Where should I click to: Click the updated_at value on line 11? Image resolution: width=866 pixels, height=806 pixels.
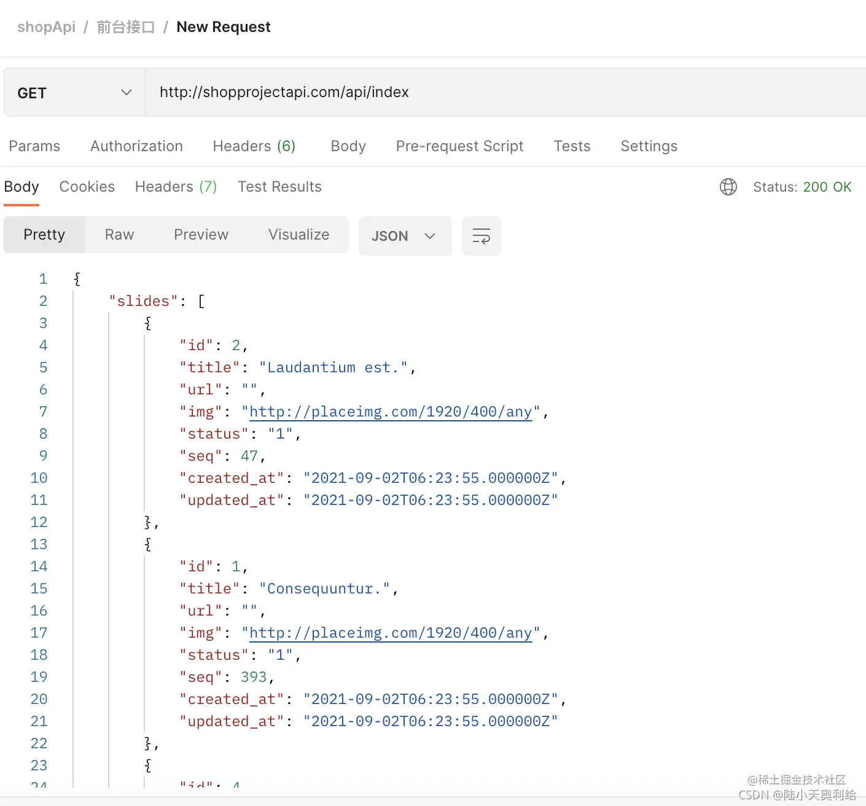coord(431,500)
